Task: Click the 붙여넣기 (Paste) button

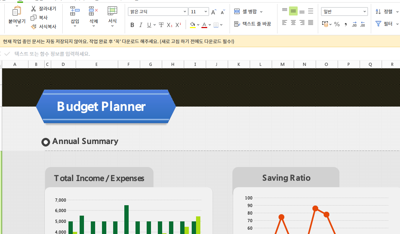Action: [x=16, y=17]
